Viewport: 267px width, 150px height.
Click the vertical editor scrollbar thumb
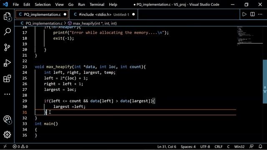[x=265, y=81]
